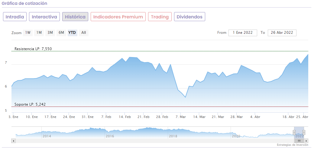Show All historical data
This screenshot has width=314, height=150.
click(x=84, y=33)
